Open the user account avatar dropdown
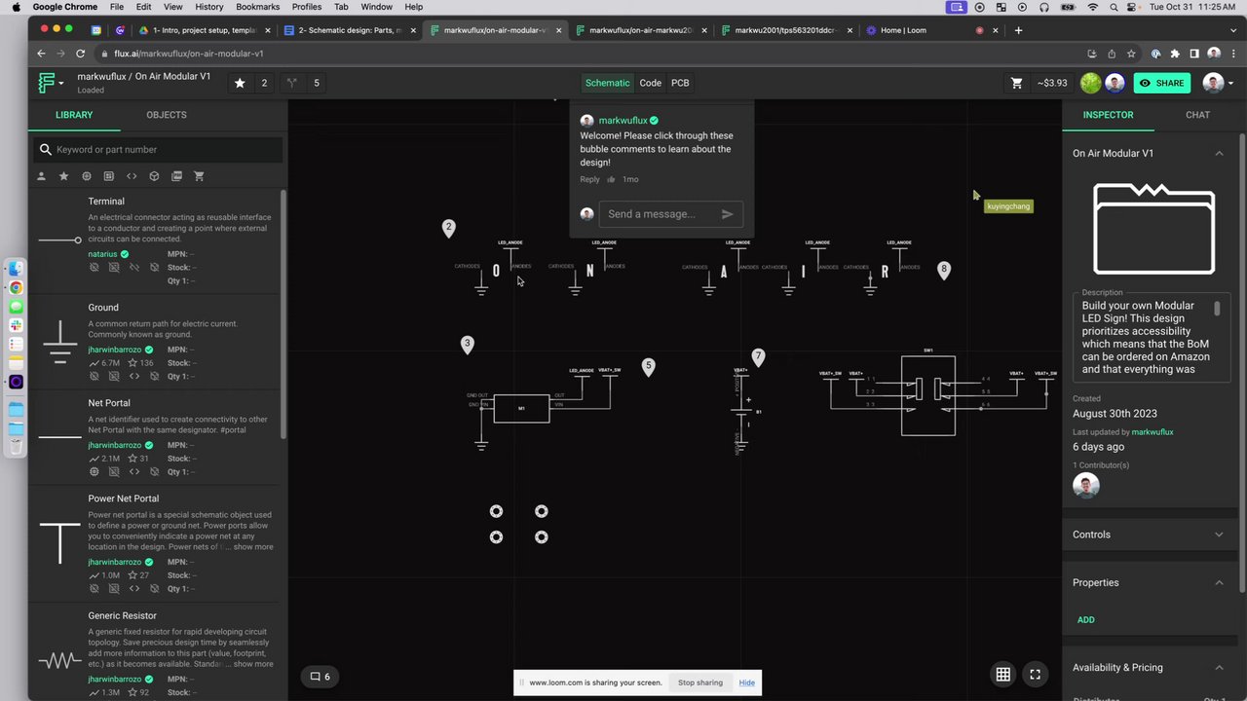1247x701 pixels. pos(1218,83)
